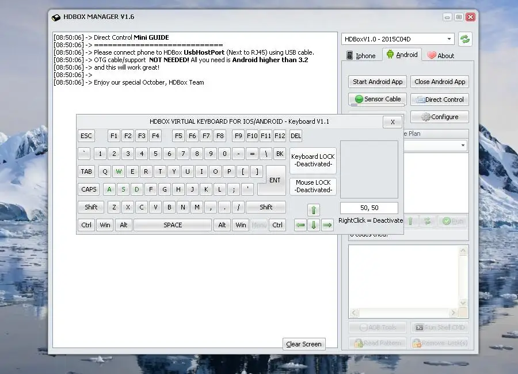Viewport: 518px width, 374px height.
Task: Switch to the Android tab
Action: click(402, 55)
